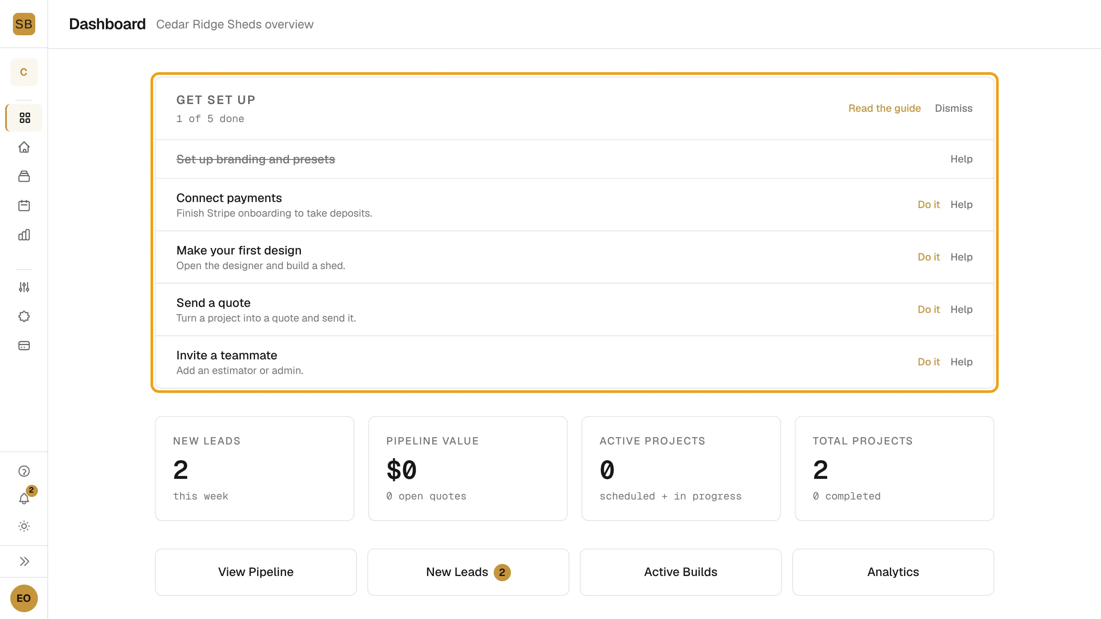Open the credit card billing icon
The image size is (1101, 619).
(24, 346)
